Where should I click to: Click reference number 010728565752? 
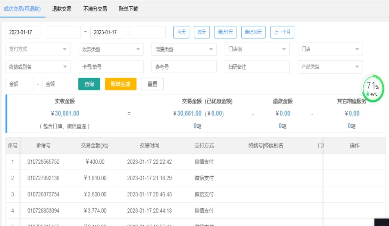[43, 162]
